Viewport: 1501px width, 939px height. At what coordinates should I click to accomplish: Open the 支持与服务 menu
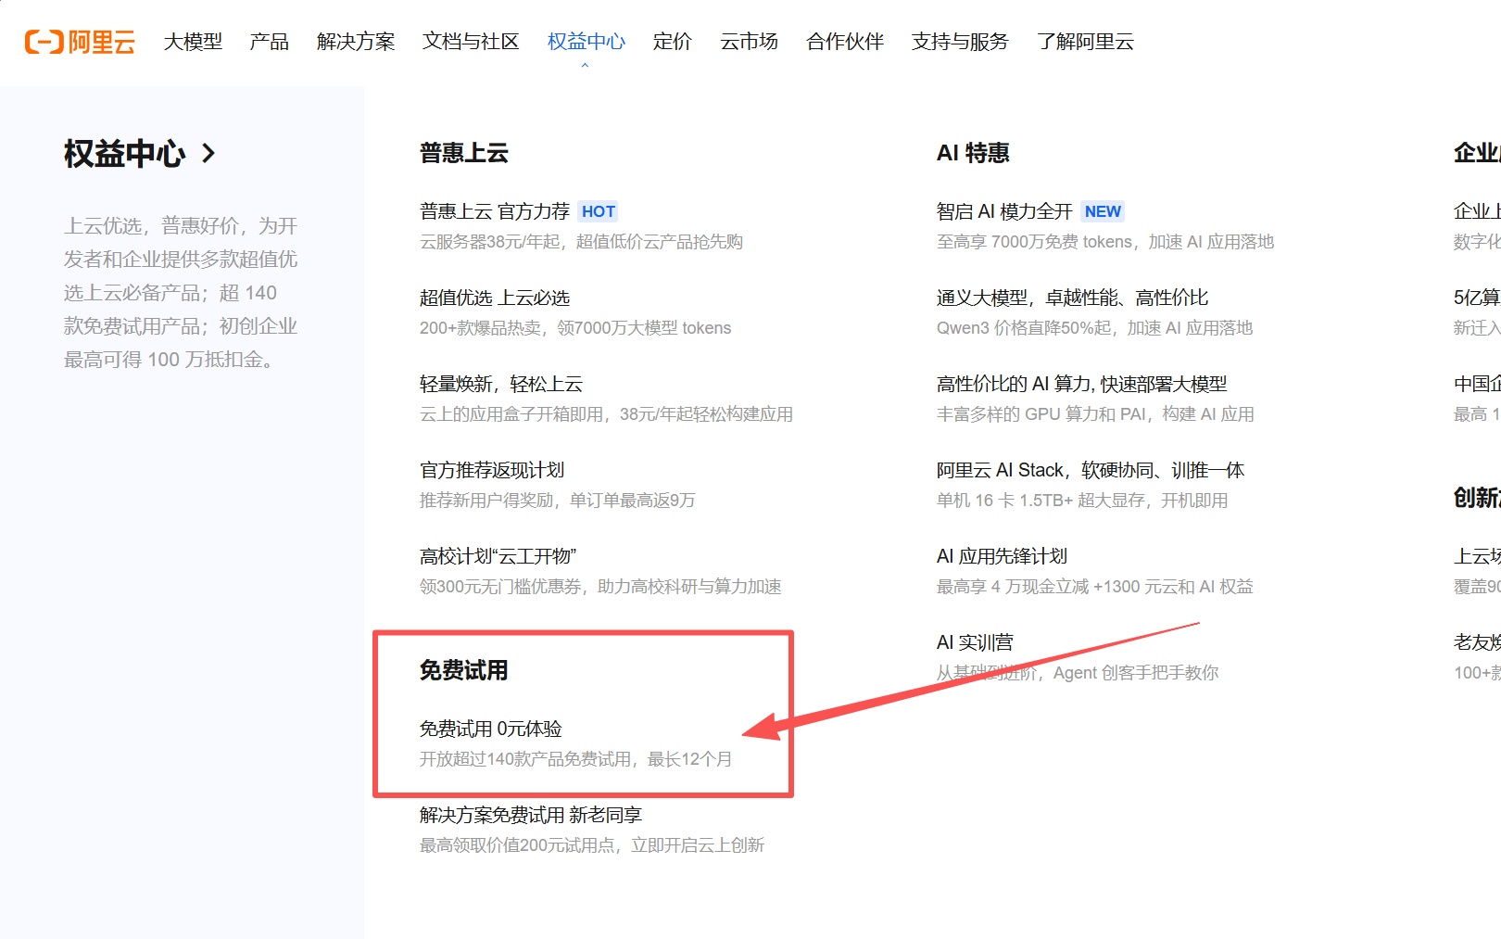click(x=960, y=42)
